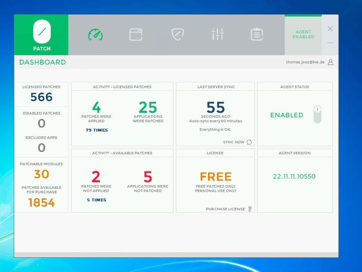The width and height of the screenshot is (362, 272).
Task: Click 'Everything is OK.' status text
Action: [215, 129]
